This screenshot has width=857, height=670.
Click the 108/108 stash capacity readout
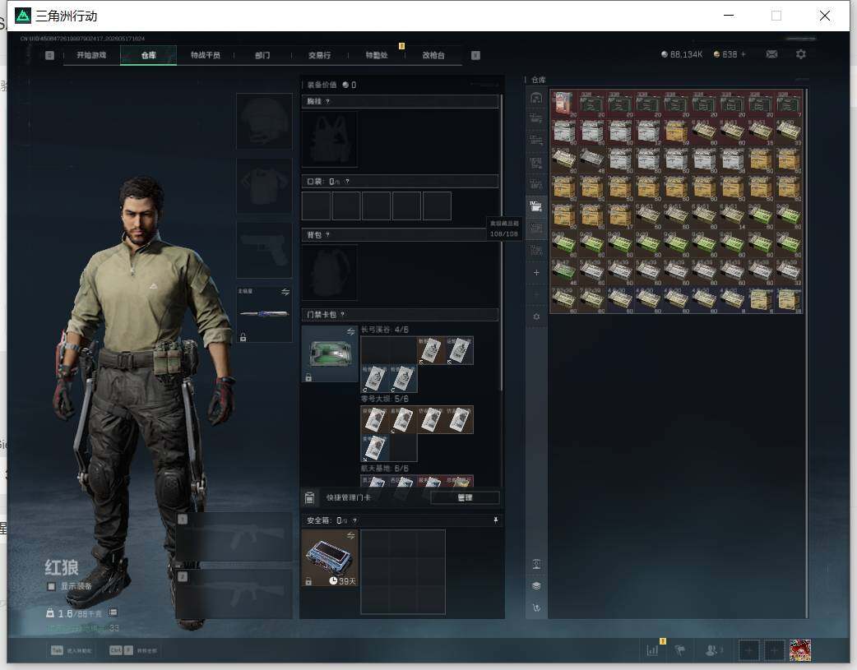click(x=504, y=234)
